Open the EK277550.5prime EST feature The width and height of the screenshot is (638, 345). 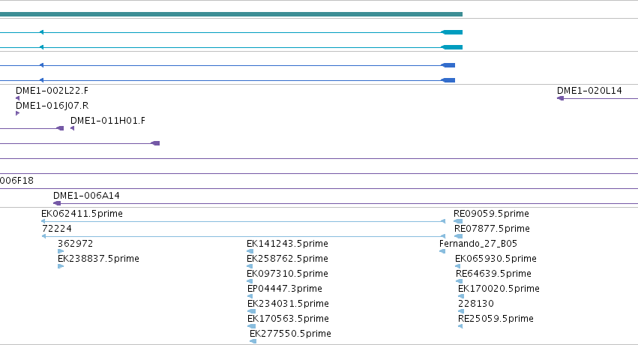click(x=253, y=341)
